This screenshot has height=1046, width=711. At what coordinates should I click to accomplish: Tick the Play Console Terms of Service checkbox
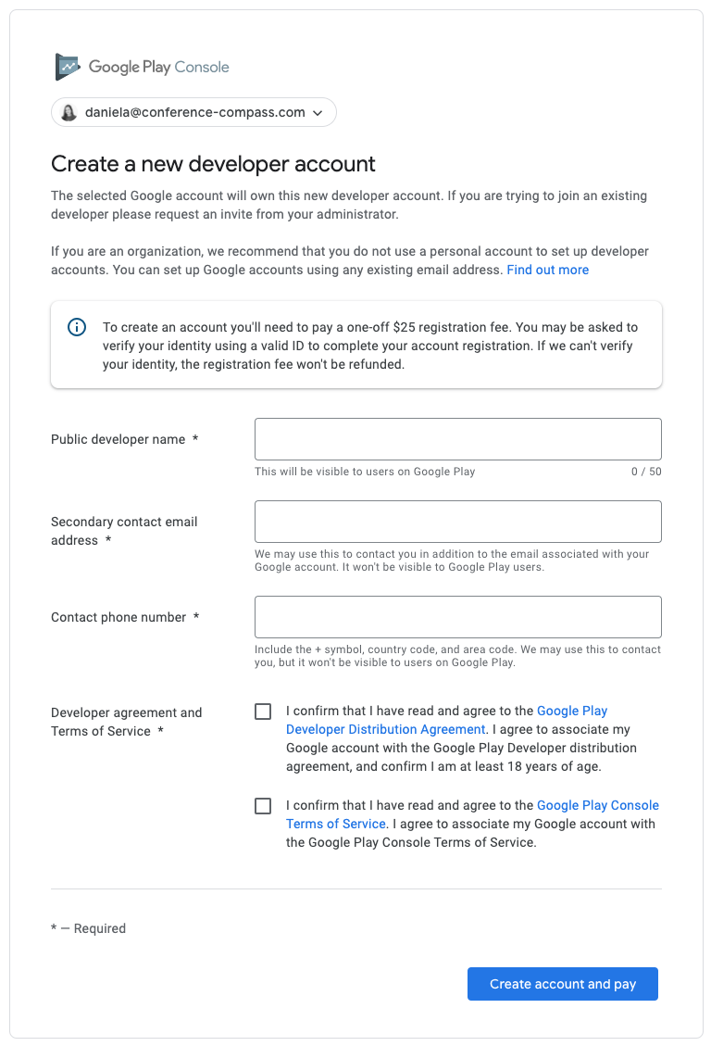tap(263, 806)
